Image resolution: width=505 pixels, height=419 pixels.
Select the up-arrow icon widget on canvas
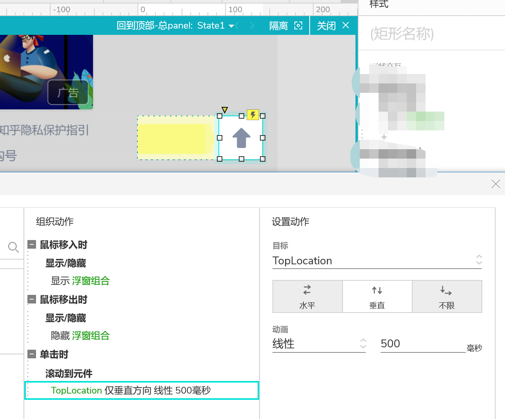click(241, 138)
